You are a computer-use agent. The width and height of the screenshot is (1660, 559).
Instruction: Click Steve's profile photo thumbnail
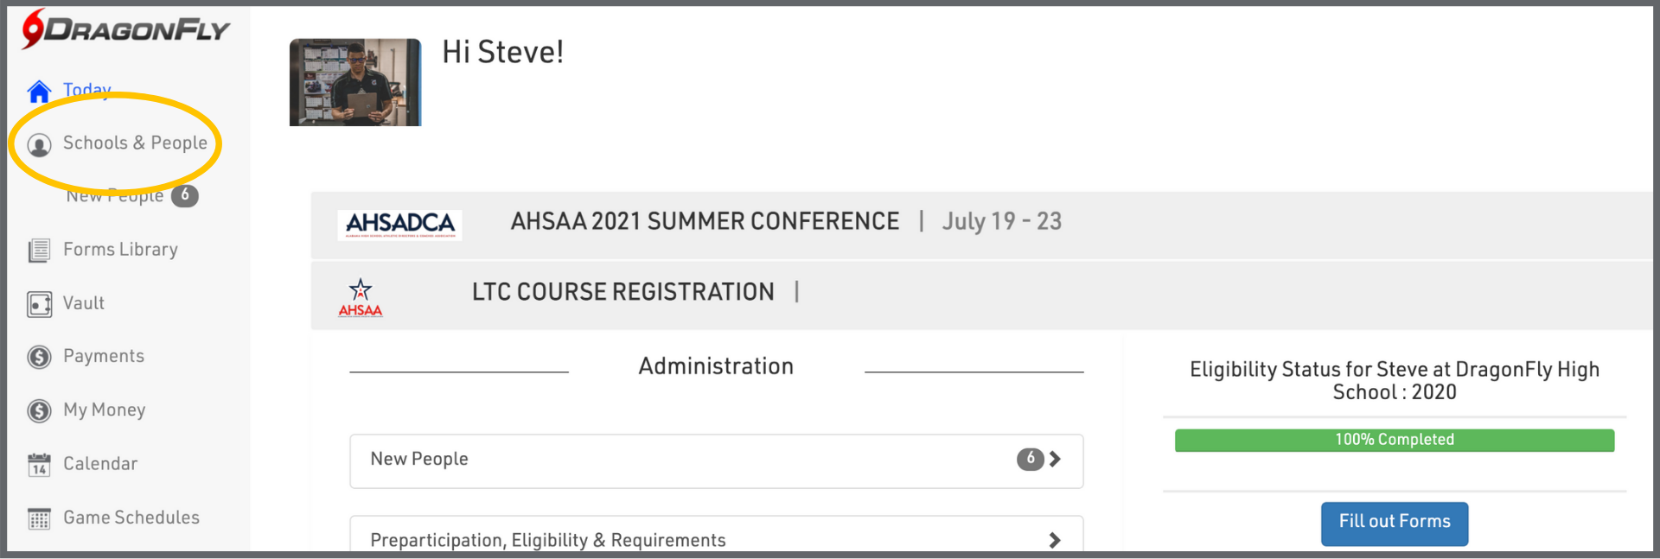[x=355, y=83]
